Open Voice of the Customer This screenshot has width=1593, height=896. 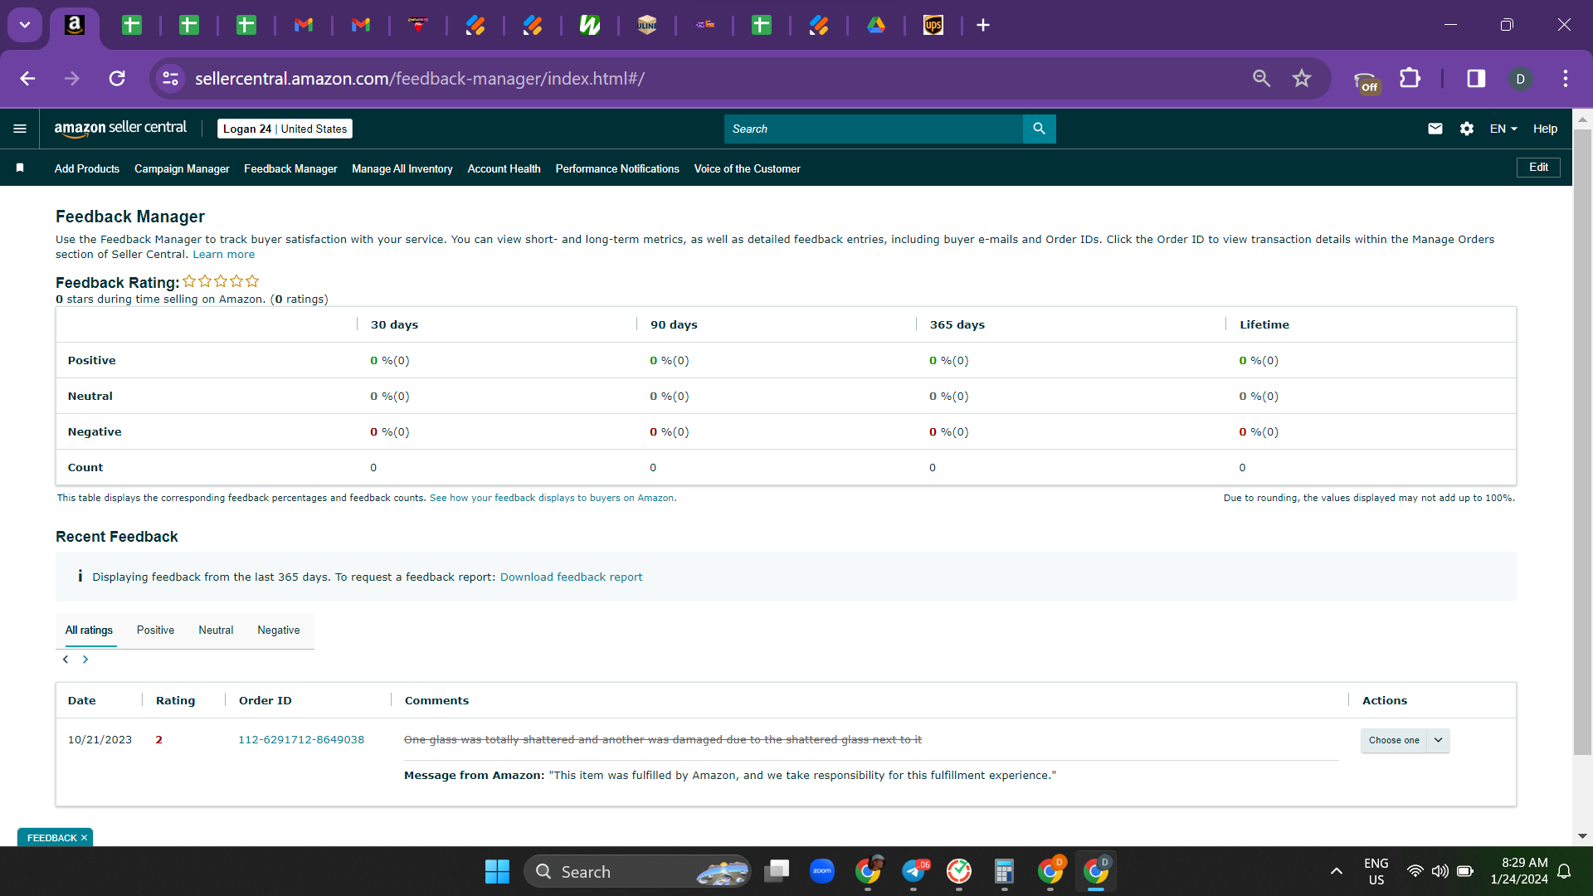click(x=747, y=168)
